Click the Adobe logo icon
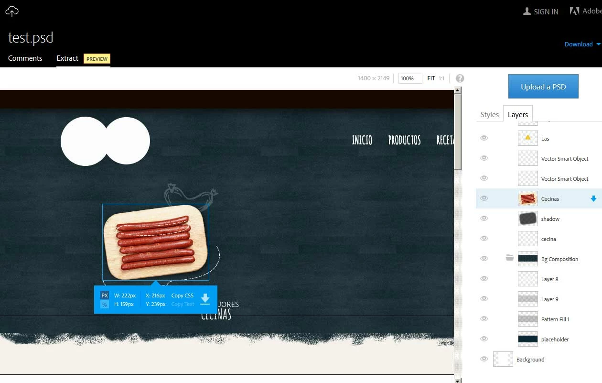This screenshot has height=383, width=602. point(574,11)
